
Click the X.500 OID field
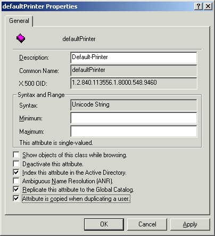coord(134,83)
